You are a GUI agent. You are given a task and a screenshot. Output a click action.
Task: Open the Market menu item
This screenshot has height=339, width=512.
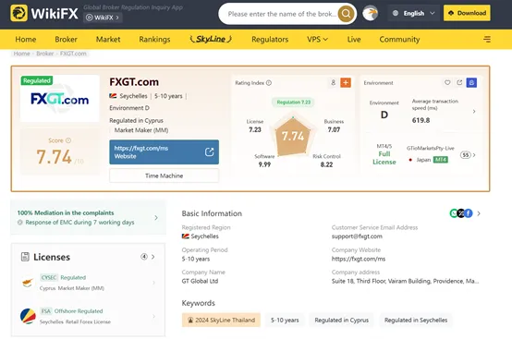tap(108, 40)
